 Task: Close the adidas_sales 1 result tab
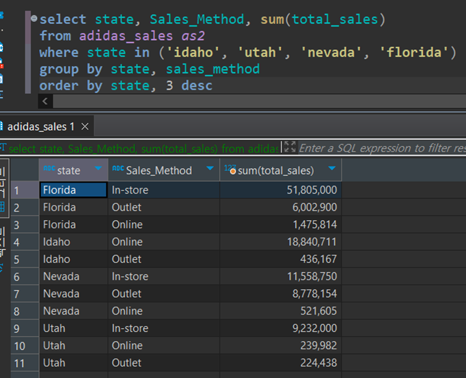point(85,127)
